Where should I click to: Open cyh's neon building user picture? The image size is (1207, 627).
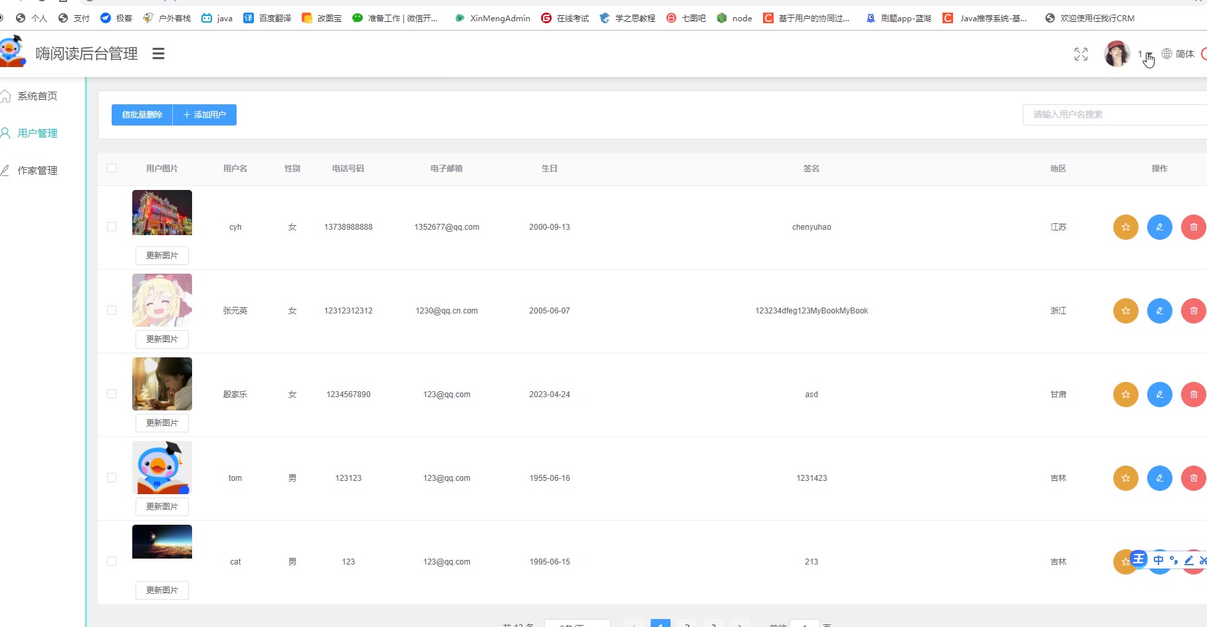click(162, 213)
